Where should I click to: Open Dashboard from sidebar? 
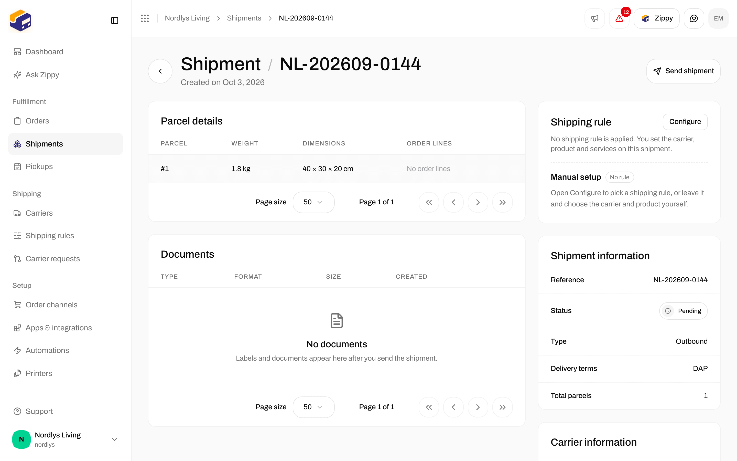pos(66,52)
